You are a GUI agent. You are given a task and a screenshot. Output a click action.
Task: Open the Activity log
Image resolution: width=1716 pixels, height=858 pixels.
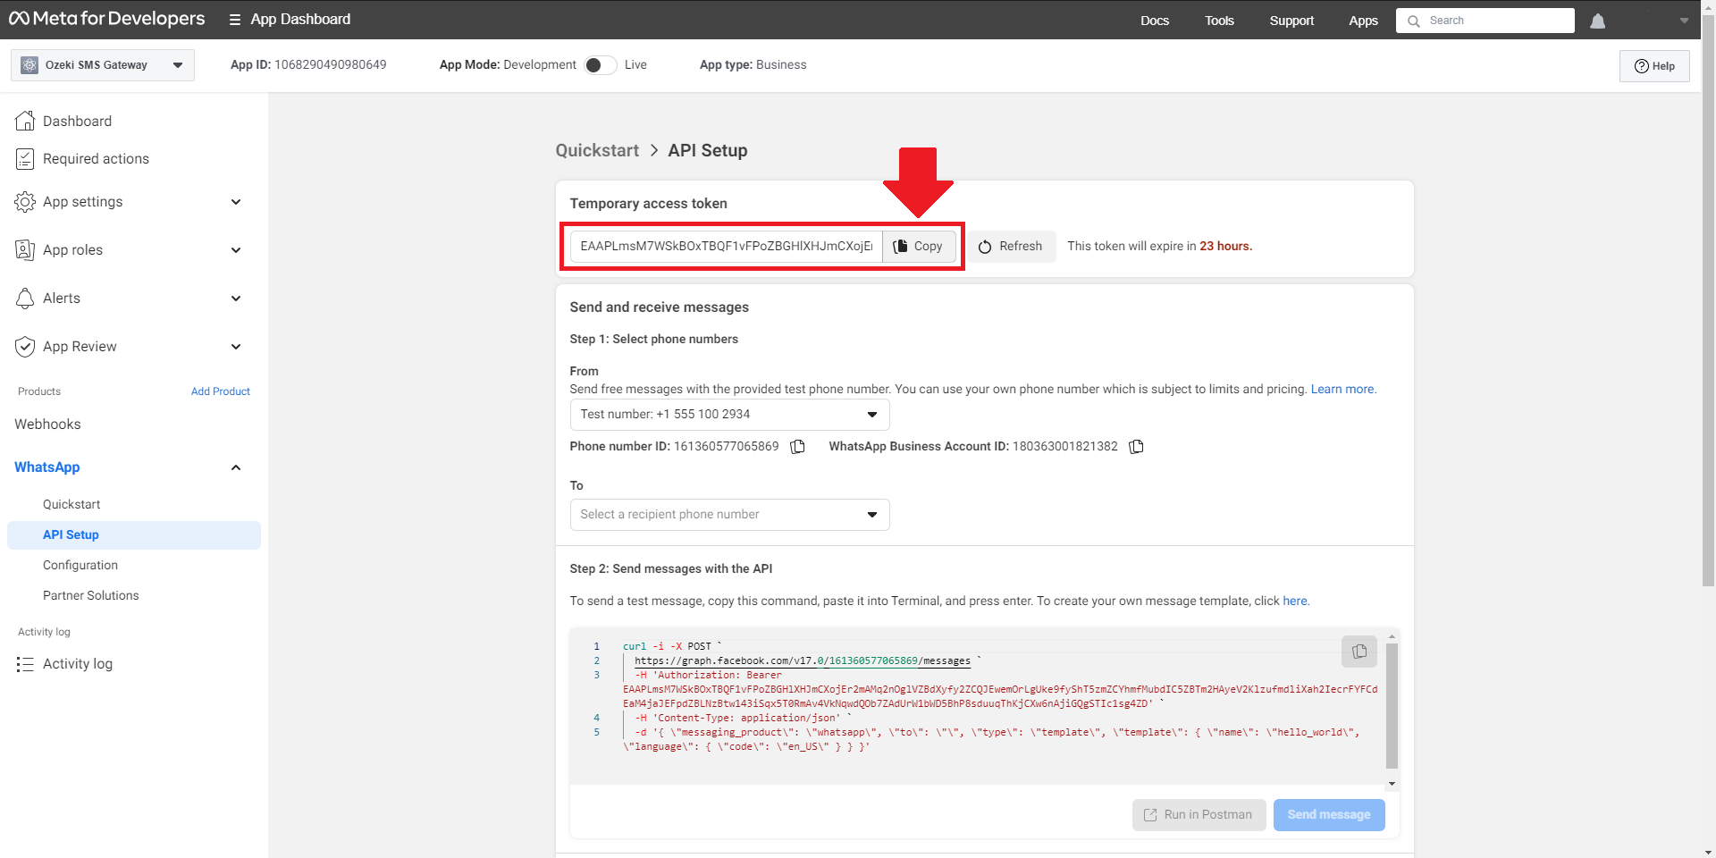coord(78,663)
